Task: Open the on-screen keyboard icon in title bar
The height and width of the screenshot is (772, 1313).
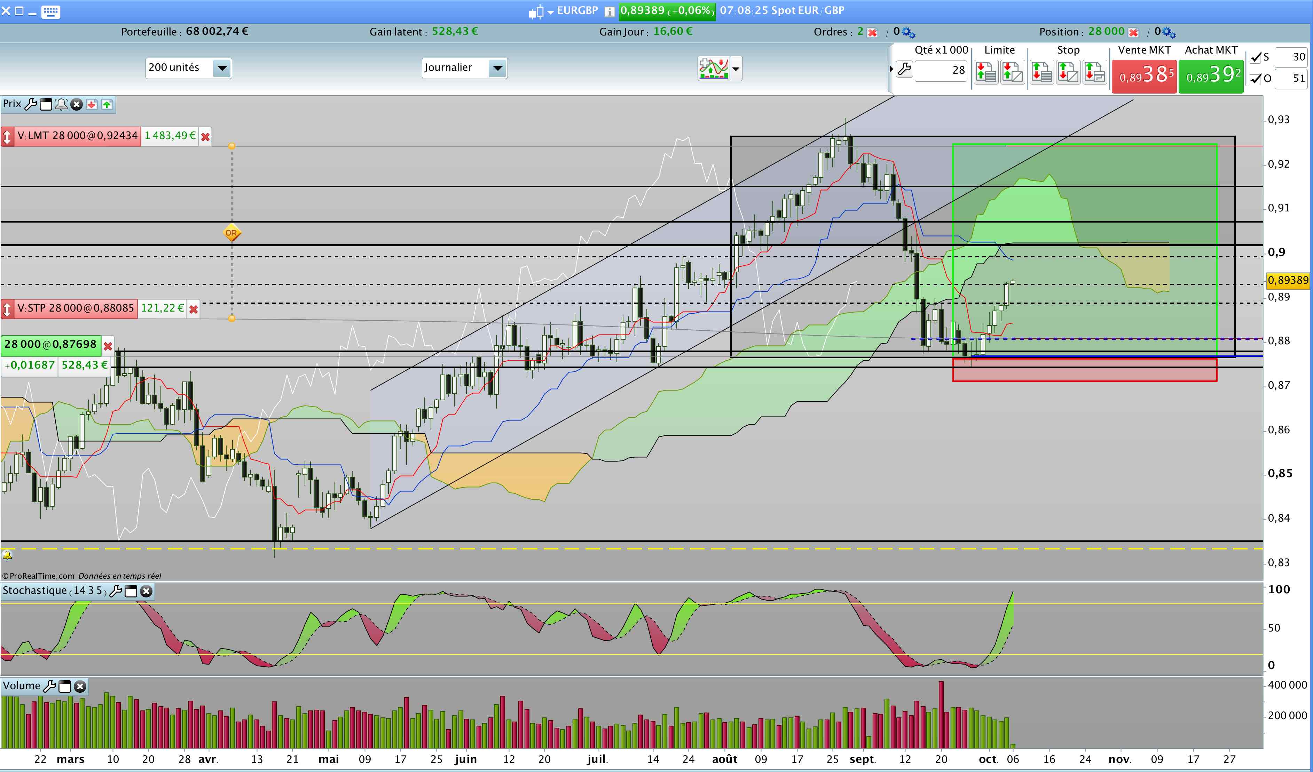Action: (50, 11)
